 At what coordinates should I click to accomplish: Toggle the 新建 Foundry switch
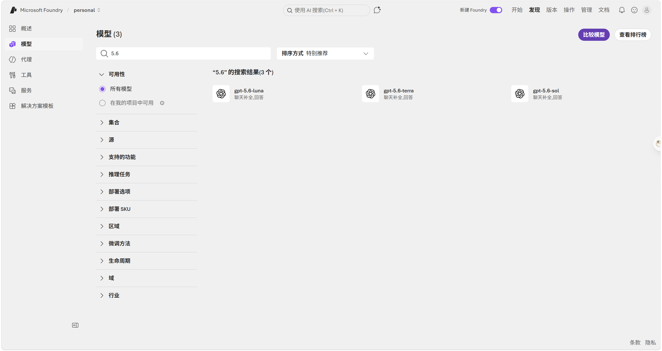click(x=496, y=10)
